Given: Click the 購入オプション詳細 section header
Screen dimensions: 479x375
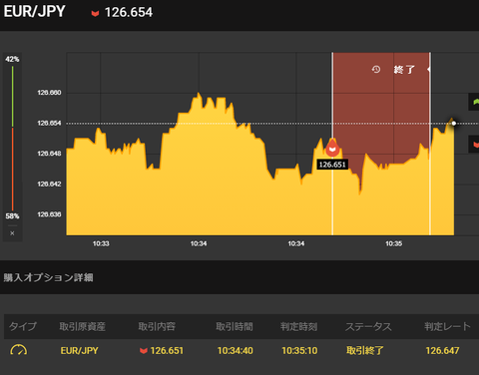Looking at the screenshot, I should (x=48, y=277).
